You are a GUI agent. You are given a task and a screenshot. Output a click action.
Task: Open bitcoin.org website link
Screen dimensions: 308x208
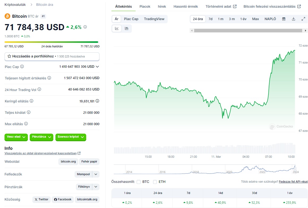68,162
